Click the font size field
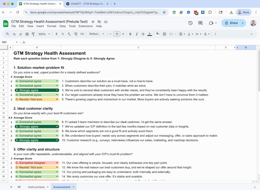260x190 pixels. click(117, 34)
